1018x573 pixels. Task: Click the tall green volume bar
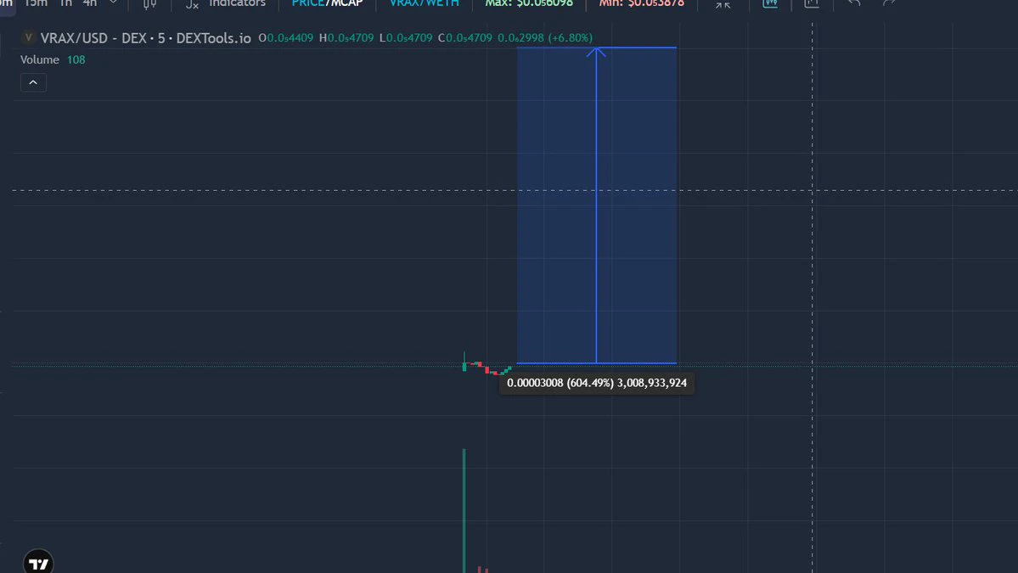pos(464,511)
